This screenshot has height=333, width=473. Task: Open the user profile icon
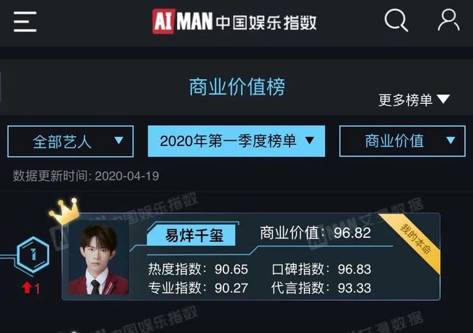click(x=448, y=20)
